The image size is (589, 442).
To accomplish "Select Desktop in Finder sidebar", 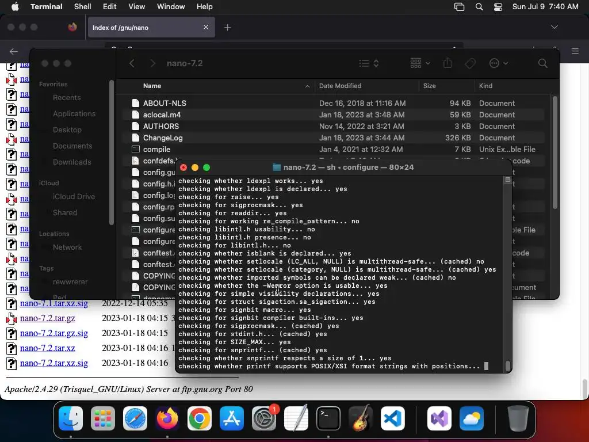I will coord(67,130).
